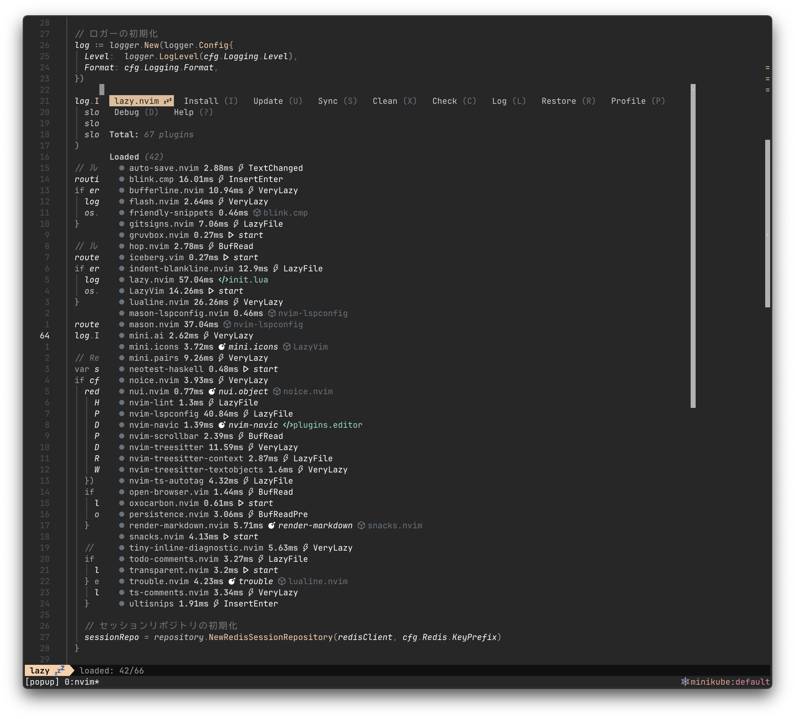Click the kubernetes wheel icon by minikube:default
Screen dimensions: 795x719
click(x=685, y=681)
